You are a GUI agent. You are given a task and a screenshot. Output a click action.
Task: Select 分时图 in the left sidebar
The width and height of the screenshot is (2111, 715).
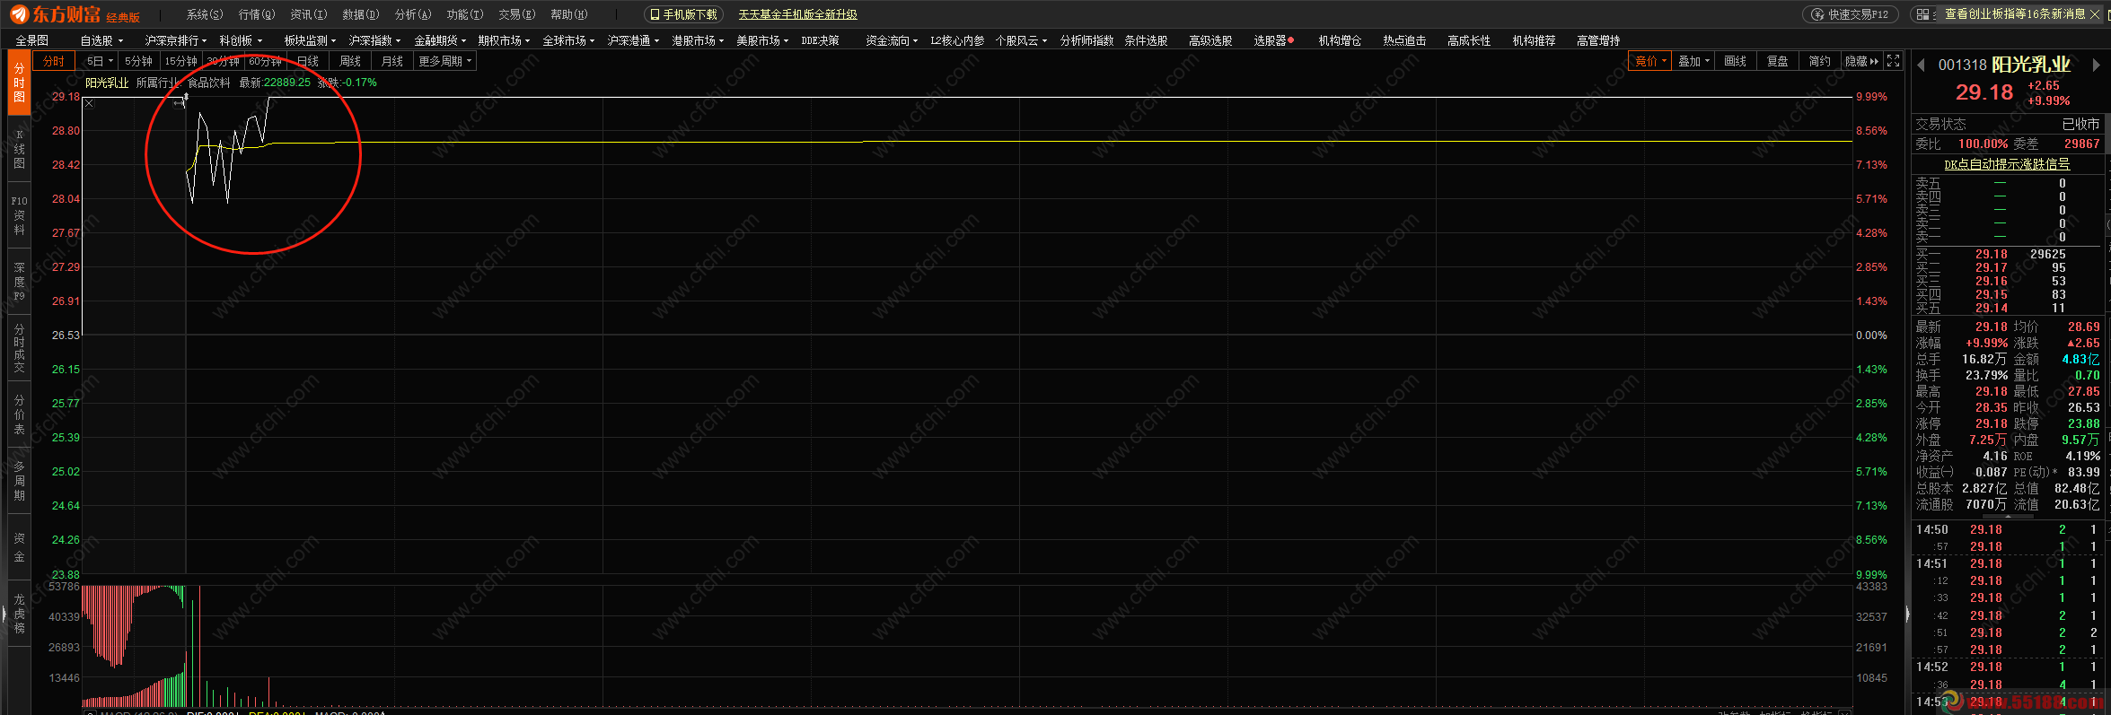[x=19, y=83]
